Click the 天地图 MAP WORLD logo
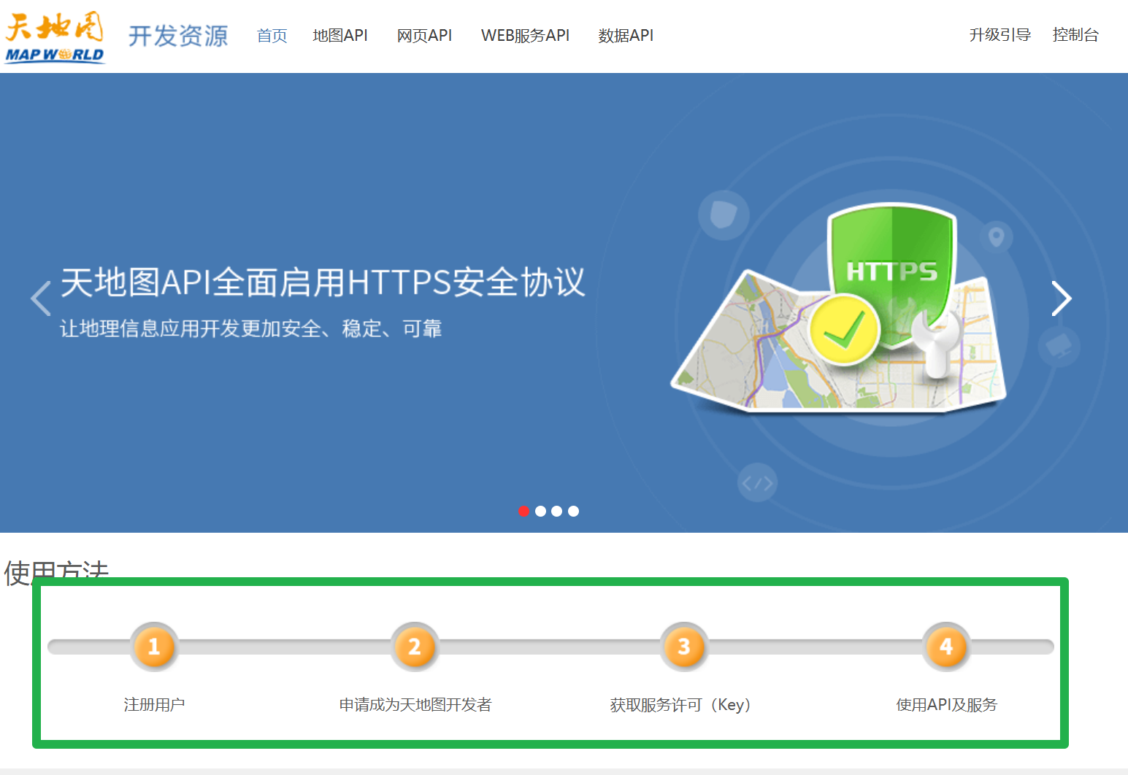Image resolution: width=1128 pixels, height=775 pixels. (55, 36)
